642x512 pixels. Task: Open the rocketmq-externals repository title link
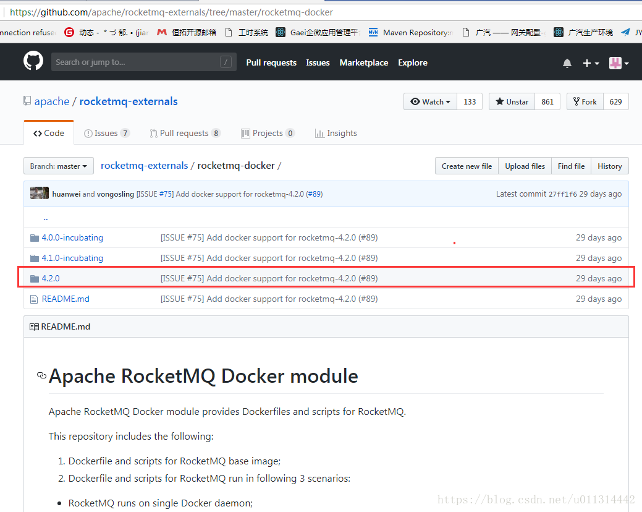[129, 101]
